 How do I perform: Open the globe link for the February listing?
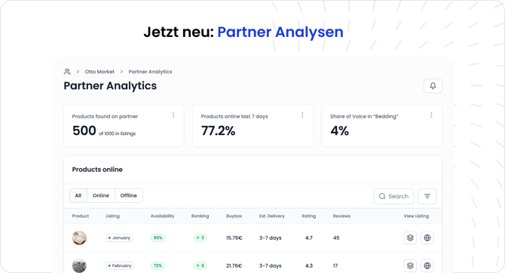click(427, 265)
